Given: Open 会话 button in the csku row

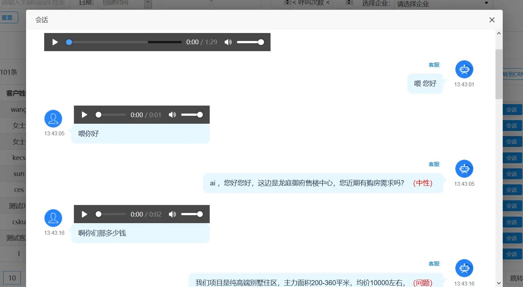Looking at the screenshot, I should point(511,222).
